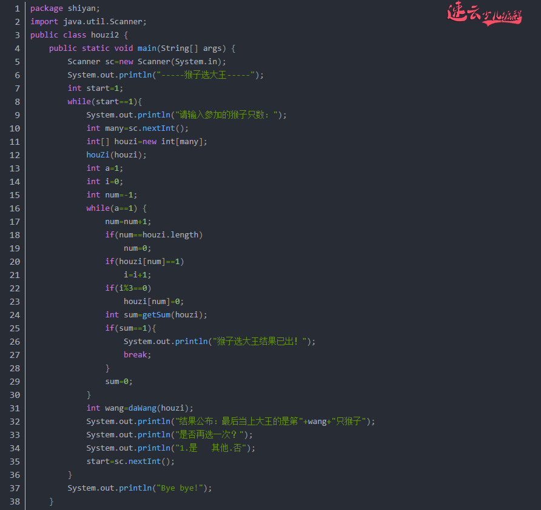
Task: Click line number 38 in the gutter
Action: [15, 502]
